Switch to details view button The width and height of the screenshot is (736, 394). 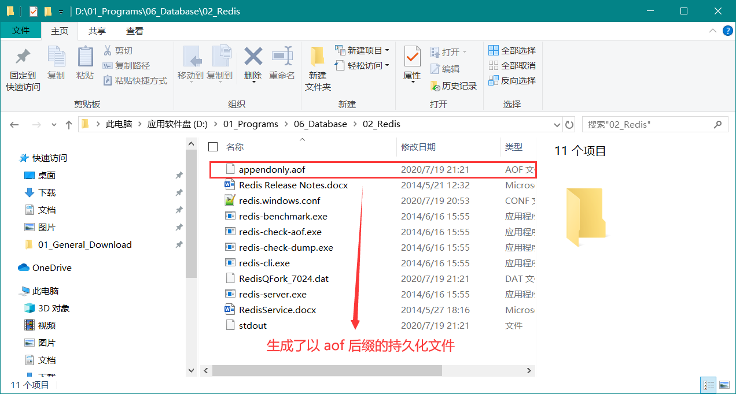click(709, 385)
